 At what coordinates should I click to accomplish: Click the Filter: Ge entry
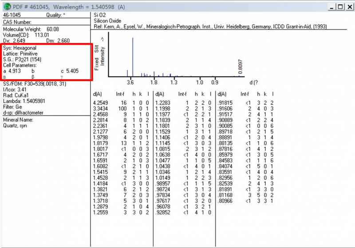pos(12,107)
